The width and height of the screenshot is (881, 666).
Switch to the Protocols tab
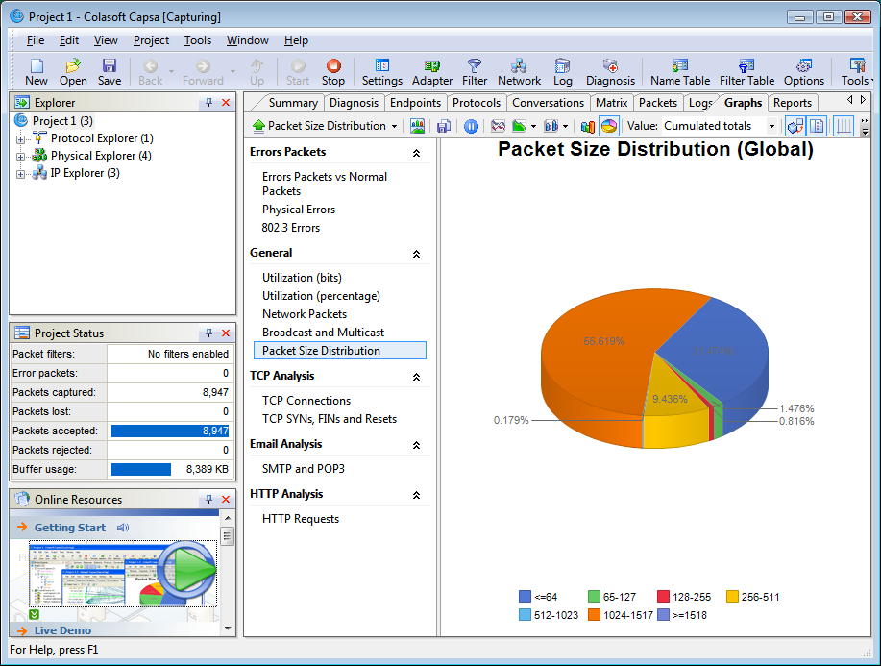pos(477,103)
